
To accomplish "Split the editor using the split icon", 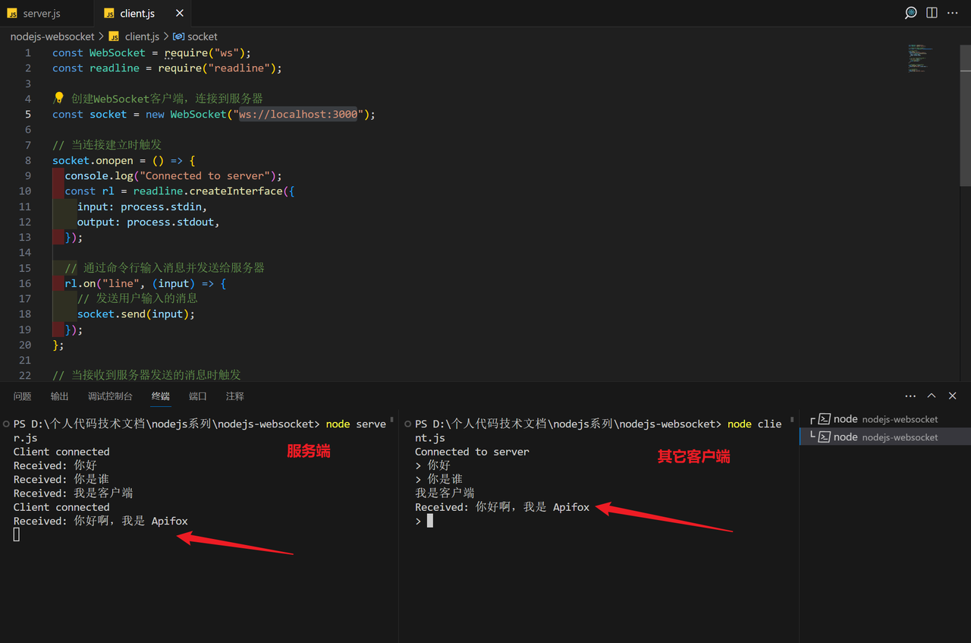I will tap(931, 13).
